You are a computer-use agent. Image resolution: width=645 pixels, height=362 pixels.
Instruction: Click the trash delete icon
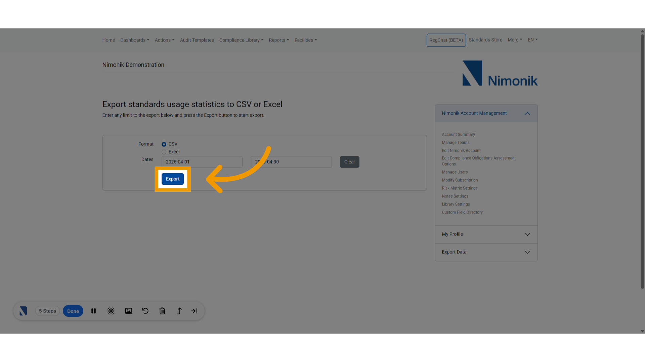(x=162, y=311)
